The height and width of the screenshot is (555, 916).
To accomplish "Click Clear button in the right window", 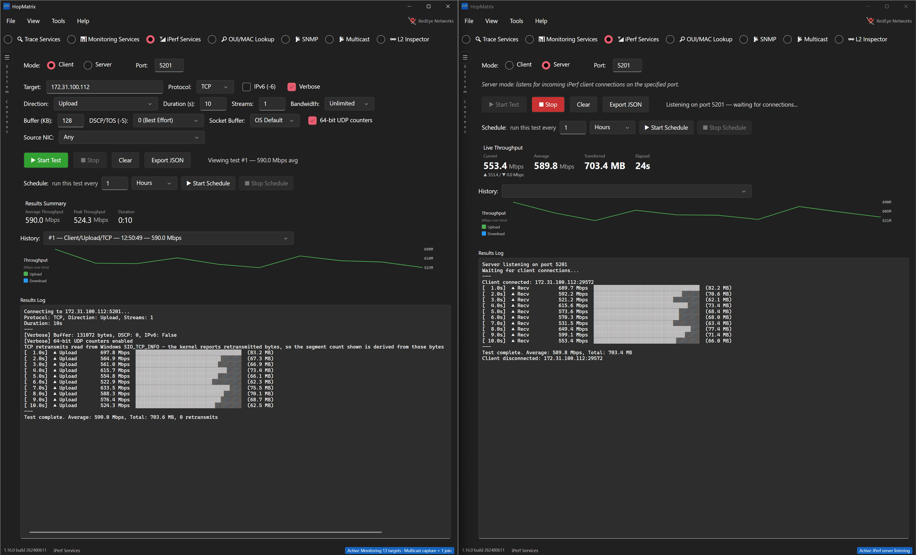I will (583, 104).
